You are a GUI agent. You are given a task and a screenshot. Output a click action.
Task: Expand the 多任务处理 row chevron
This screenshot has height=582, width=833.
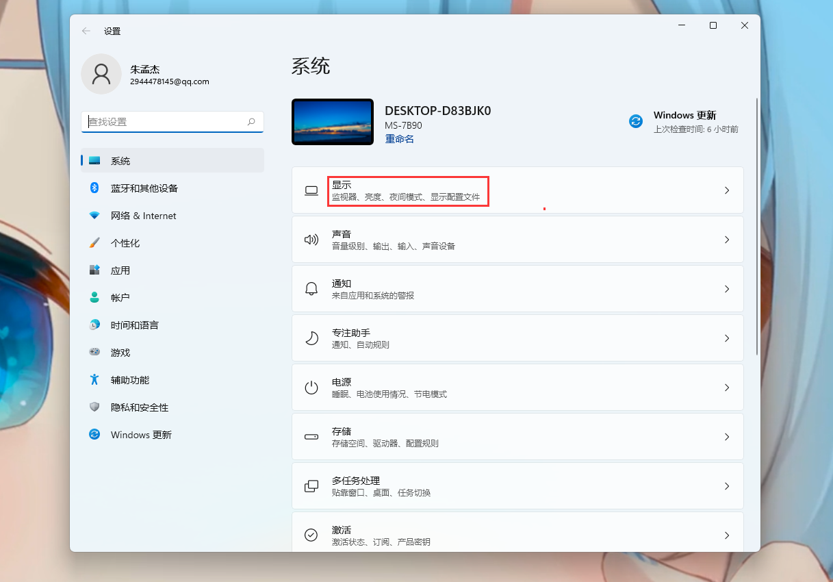[x=727, y=486]
